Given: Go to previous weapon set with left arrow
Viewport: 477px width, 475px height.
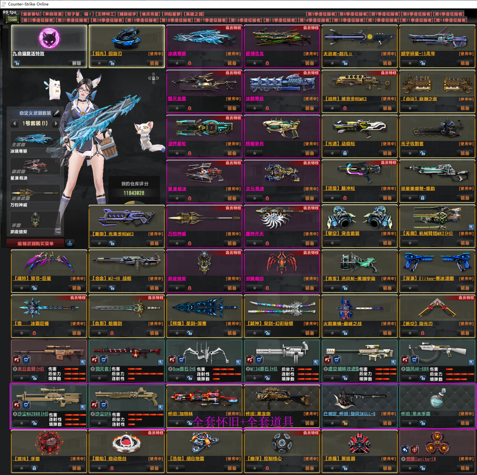Looking at the screenshot, I should [14, 123].
